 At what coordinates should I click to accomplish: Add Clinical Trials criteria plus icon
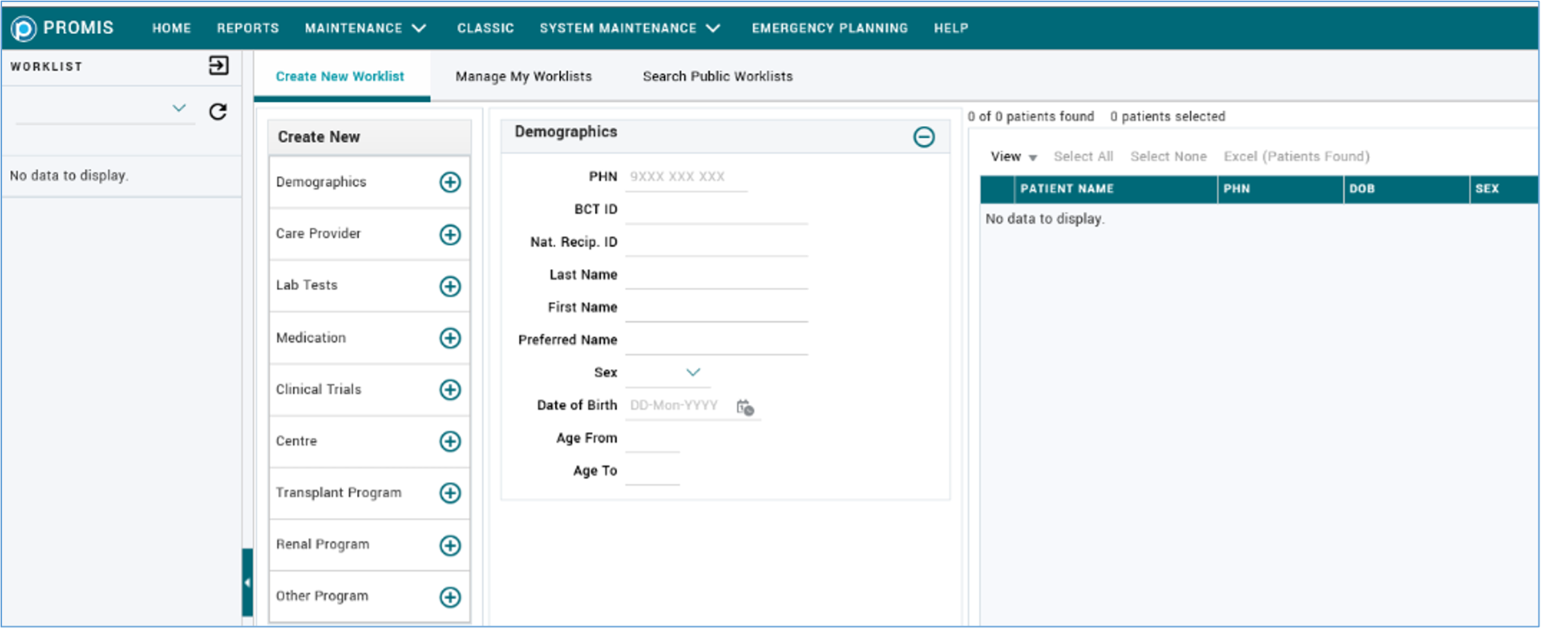point(450,390)
